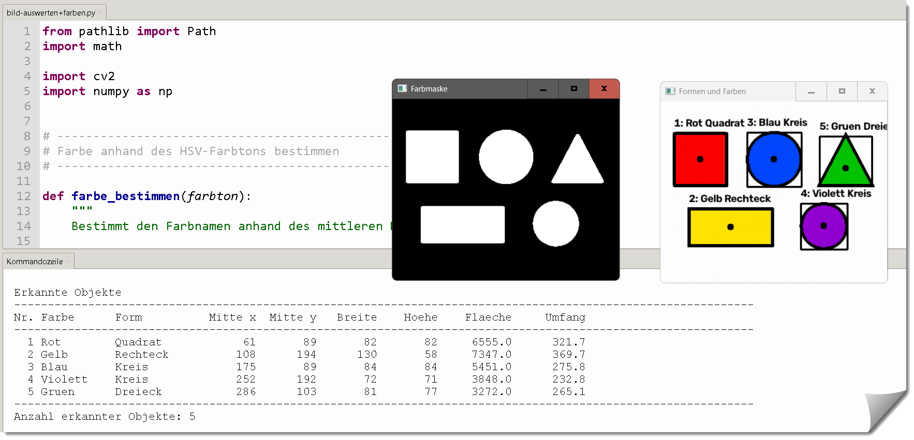Click 'import numpy as np' code line

pos(107,92)
